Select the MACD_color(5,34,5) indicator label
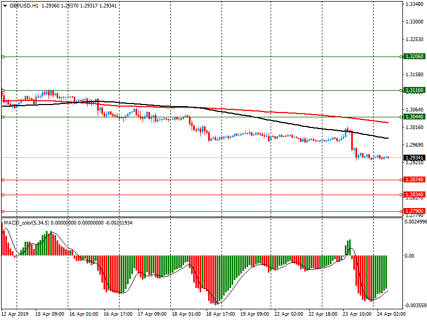This screenshot has width=427, height=320. (x=26, y=223)
